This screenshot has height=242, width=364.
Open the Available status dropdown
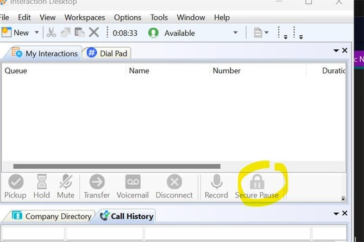point(235,33)
